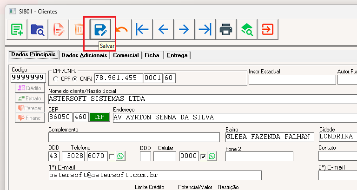
Task: Click the Contato input field
Action: 337,156
